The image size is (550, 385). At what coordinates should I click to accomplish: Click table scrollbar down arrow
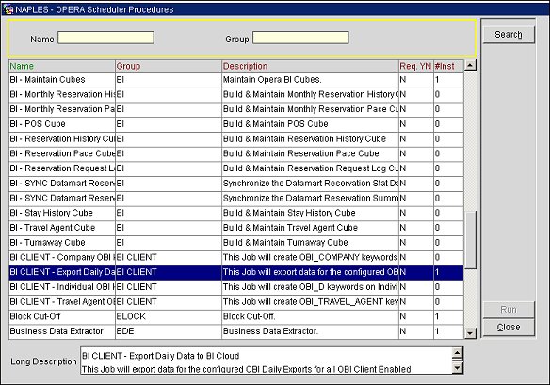[x=470, y=333]
